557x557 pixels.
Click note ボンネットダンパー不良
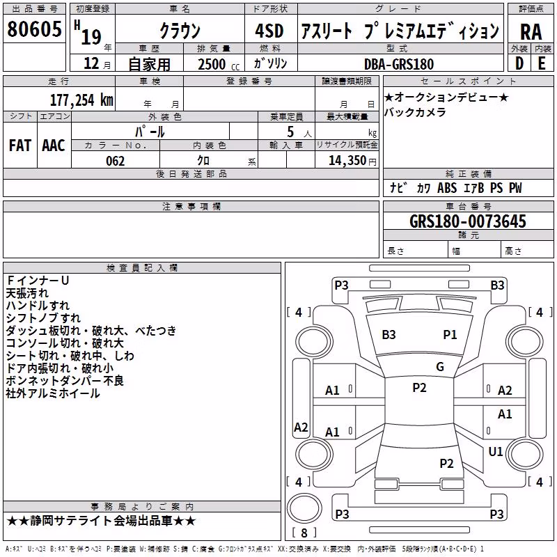65,381
